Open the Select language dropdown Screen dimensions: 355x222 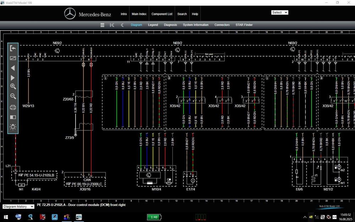coord(280,12)
